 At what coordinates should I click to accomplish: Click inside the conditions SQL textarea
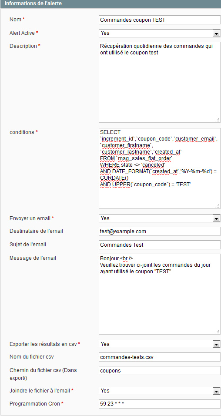160,168
